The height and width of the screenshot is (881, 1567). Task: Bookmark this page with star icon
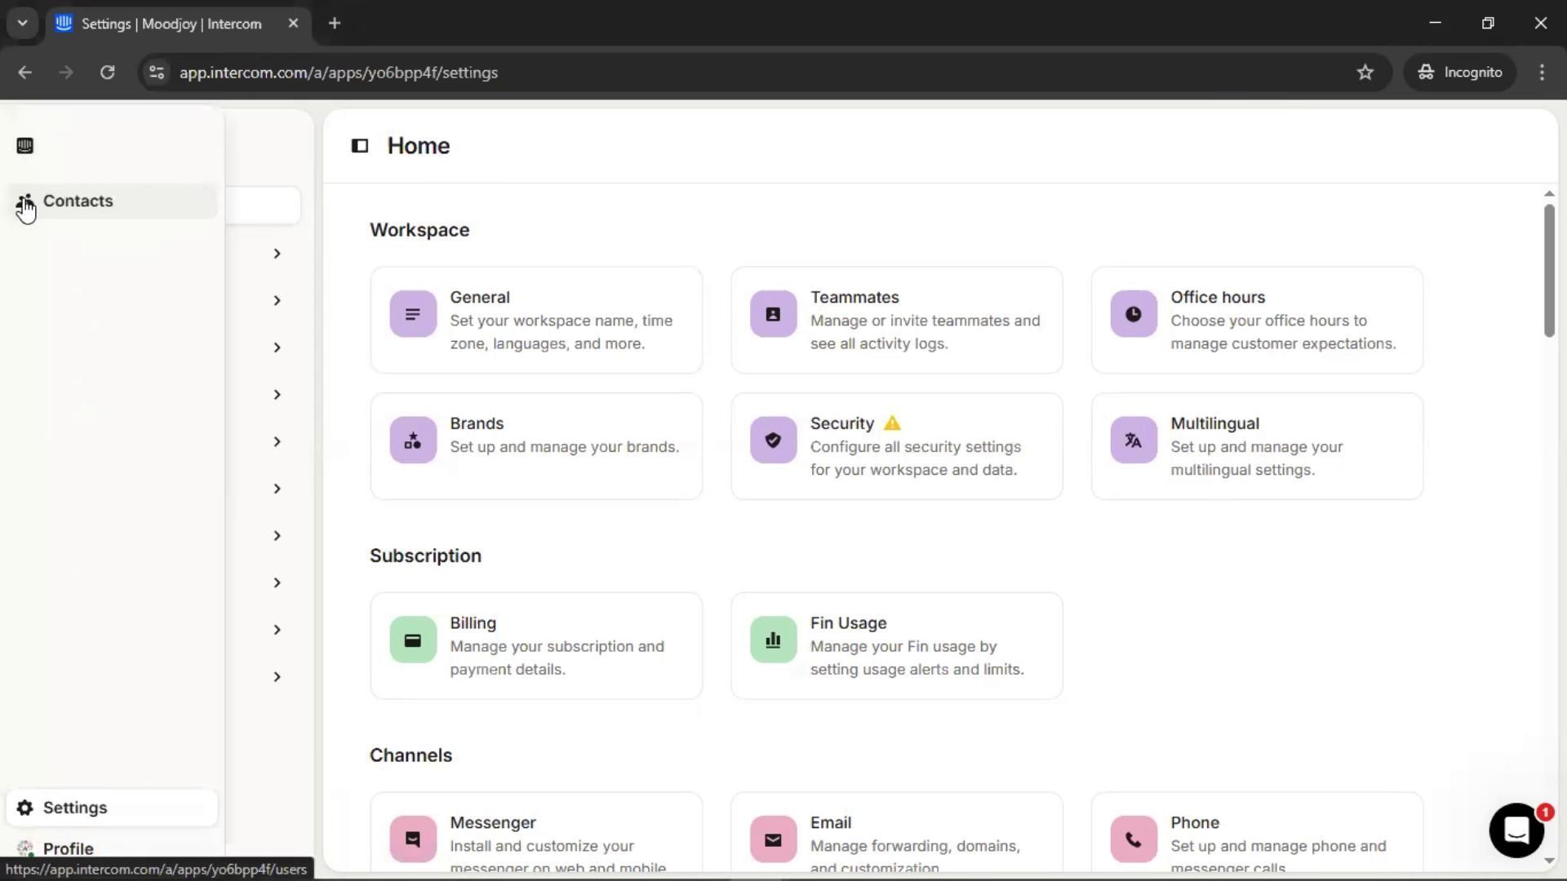pyautogui.click(x=1365, y=73)
